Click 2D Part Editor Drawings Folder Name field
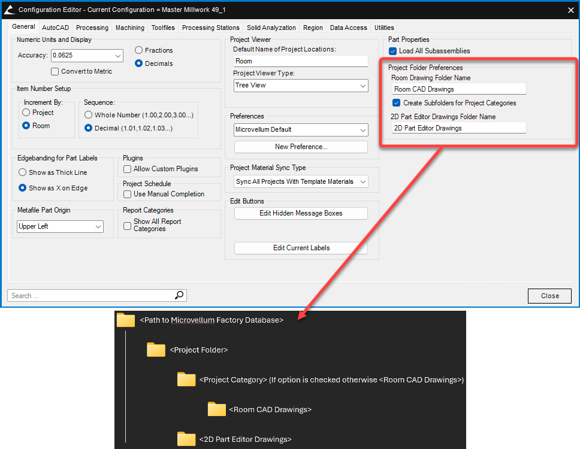 point(459,128)
